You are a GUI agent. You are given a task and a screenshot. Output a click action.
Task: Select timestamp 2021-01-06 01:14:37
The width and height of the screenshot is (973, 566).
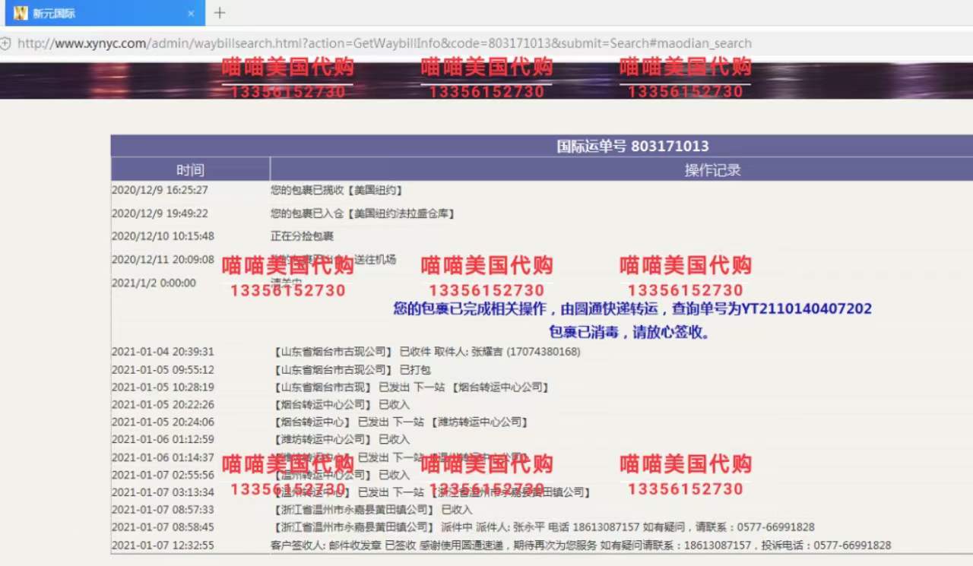pos(163,457)
